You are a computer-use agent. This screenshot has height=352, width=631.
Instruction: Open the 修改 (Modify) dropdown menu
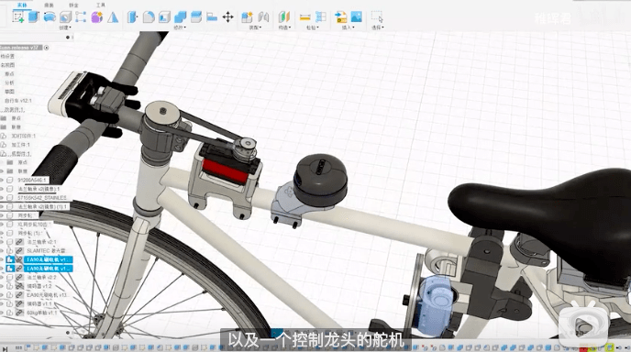pyautogui.click(x=179, y=27)
